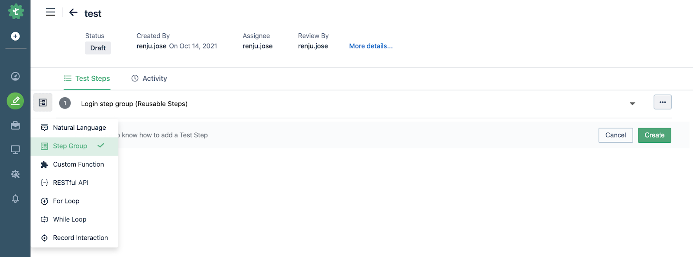
Task: Select Step Group step type
Action: point(74,146)
